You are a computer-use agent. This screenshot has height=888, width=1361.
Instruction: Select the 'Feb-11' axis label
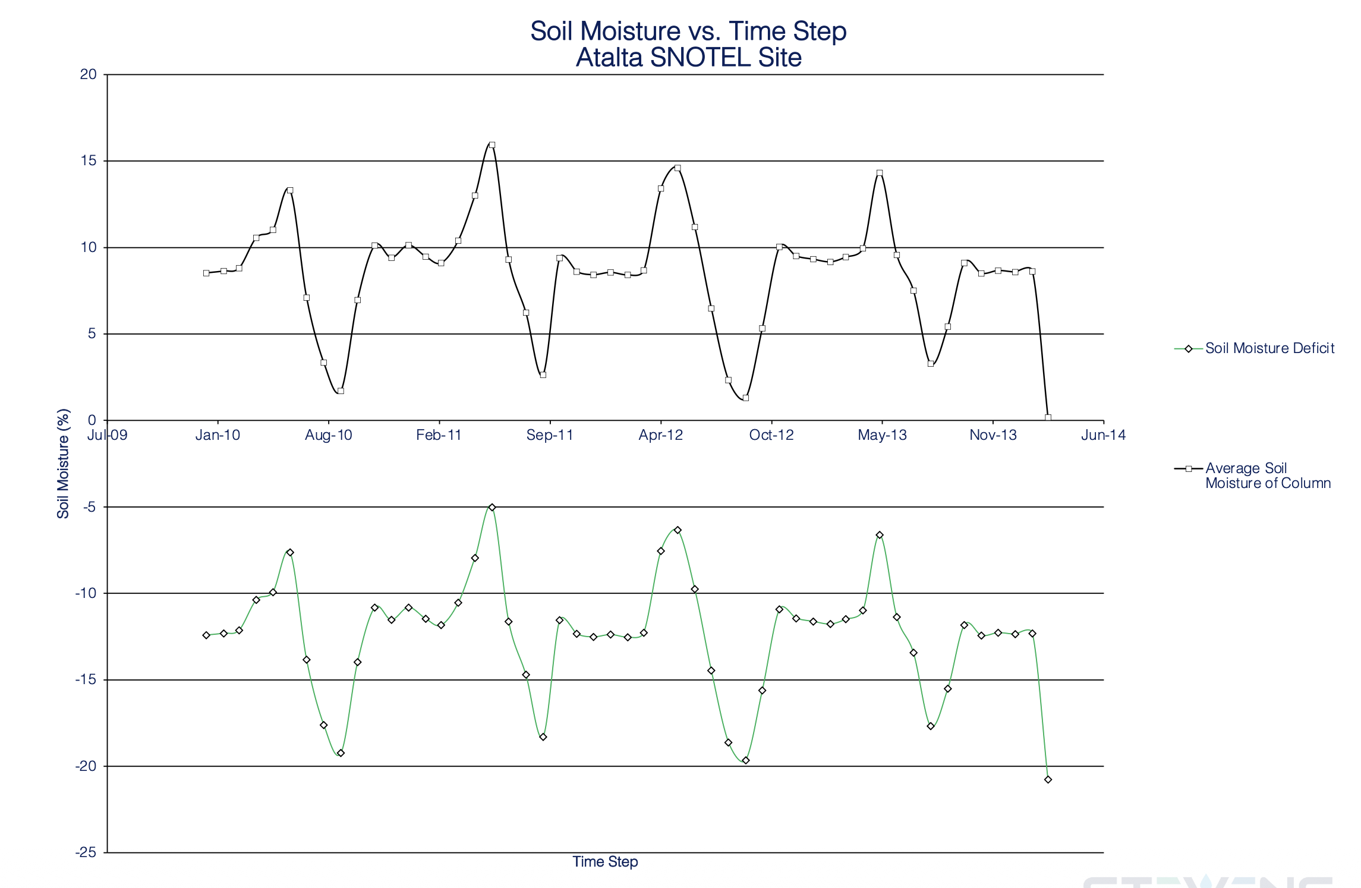pyautogui.click(x=439, y=435)
